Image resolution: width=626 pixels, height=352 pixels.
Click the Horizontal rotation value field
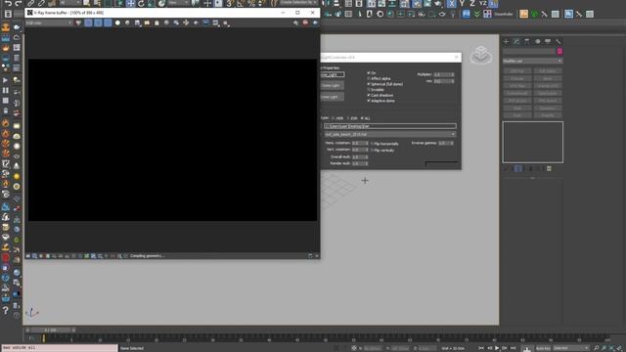[360, 143]
